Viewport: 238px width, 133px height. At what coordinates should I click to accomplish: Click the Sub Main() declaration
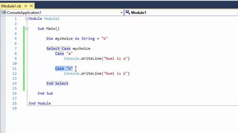coord(49,29)
